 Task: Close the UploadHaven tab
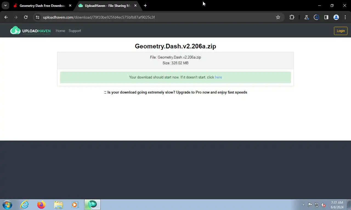pyautogui.click(x=135, y=5)
